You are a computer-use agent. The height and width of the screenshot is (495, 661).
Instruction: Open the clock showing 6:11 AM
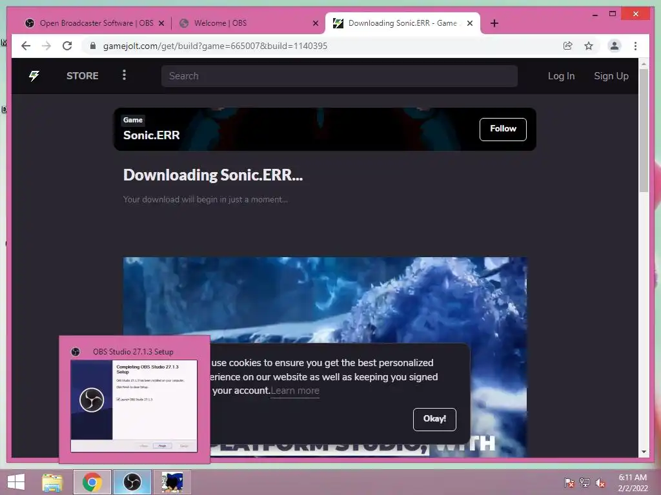click(x=633, y=483)
